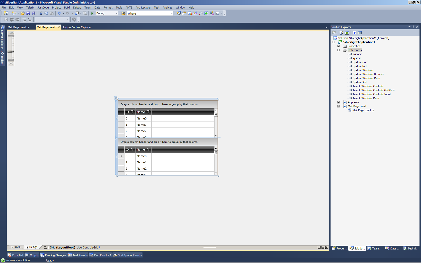Image resolution: width=421 pixels, height=263 pixels.
Task: Select the System.Windows.Browser reference
Action: (x=368, y=74)
